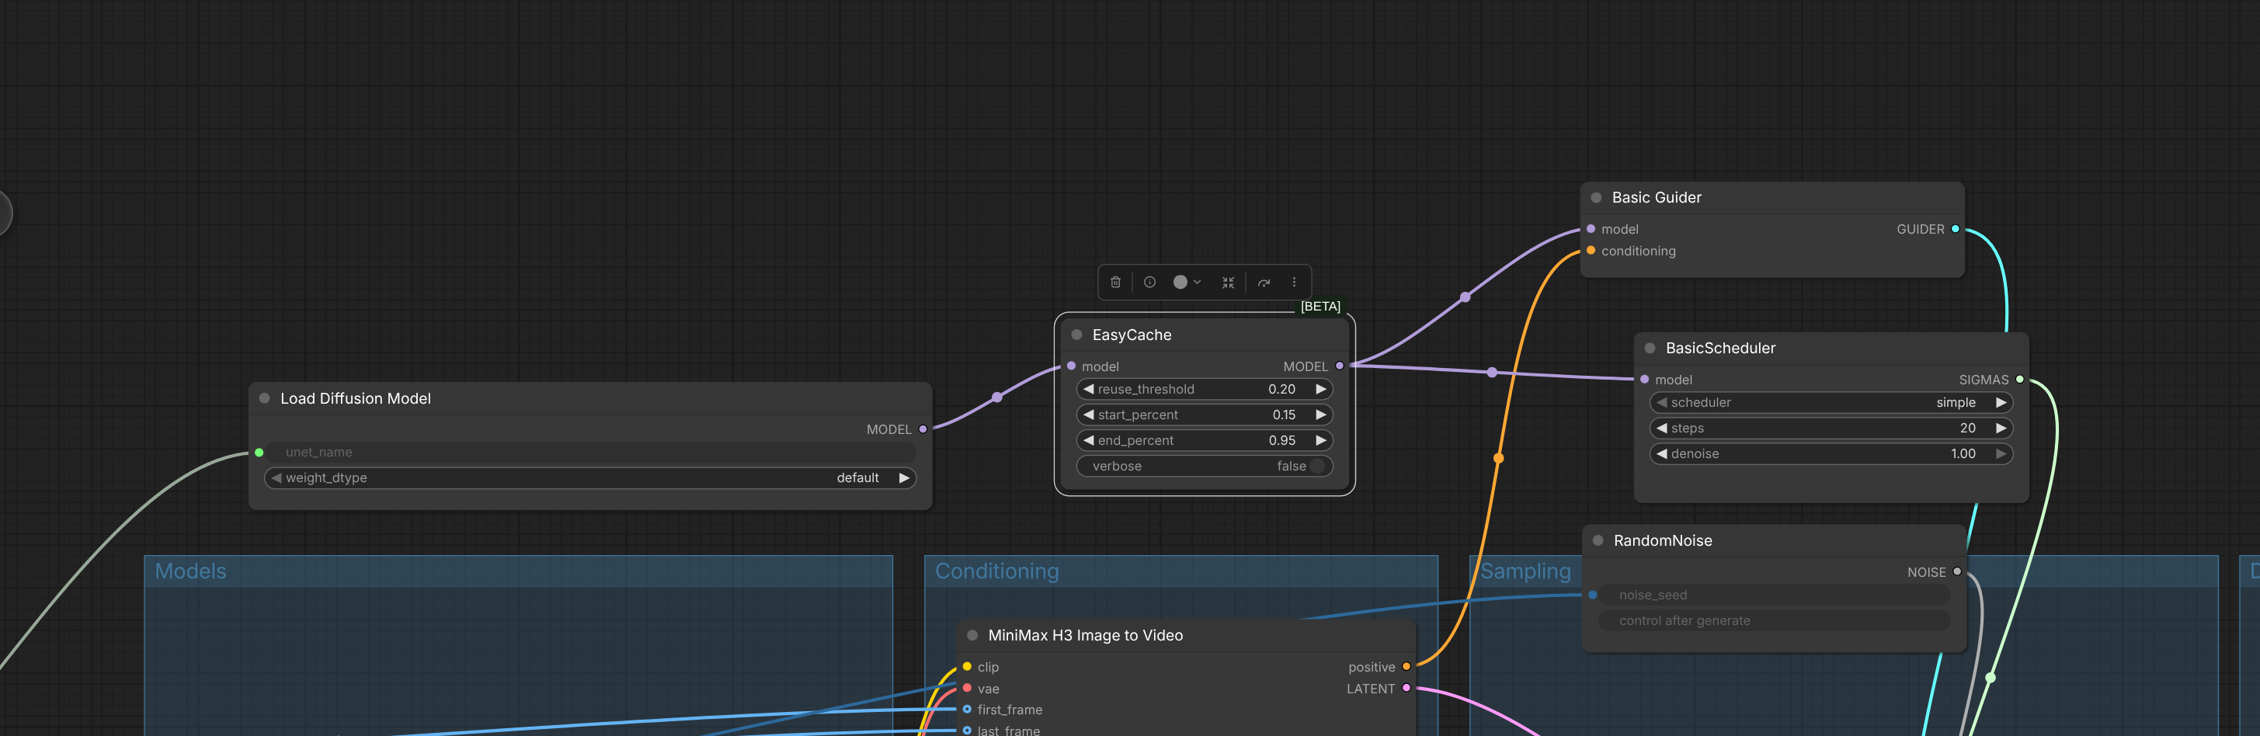Collapse the RandomNoise node via title dot

pos(1598,541)
